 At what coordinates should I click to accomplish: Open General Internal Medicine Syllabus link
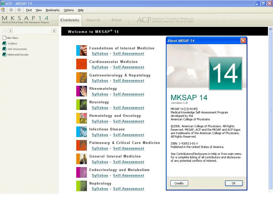click(x=100, y=162)
